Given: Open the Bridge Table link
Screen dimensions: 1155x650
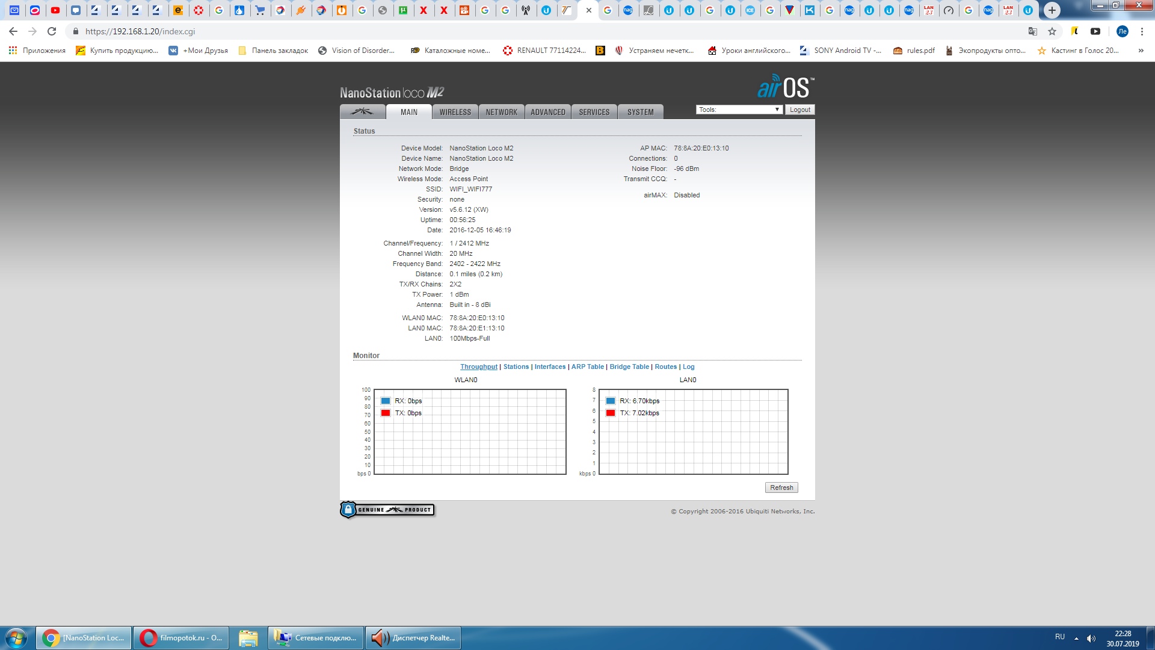Looking at the screenshot, I should (x=629, y=367).
